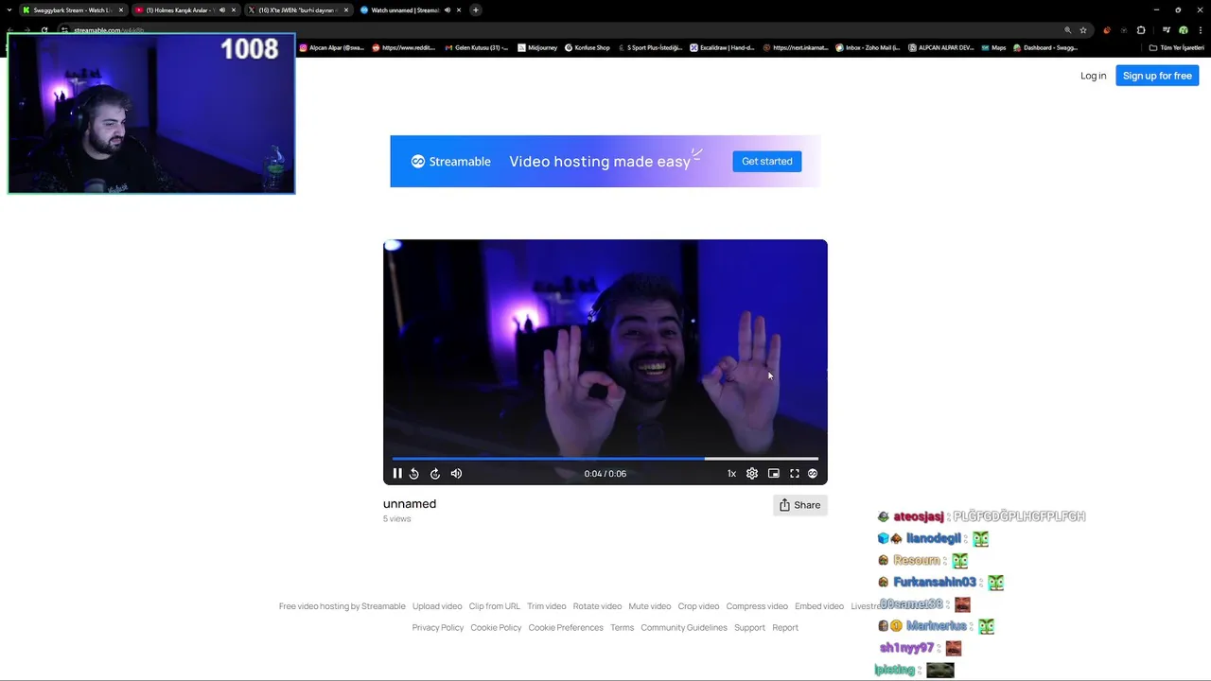Click the tab search dropdown arrow
This screenshot has width=1211, height=681.
point(9,10)
